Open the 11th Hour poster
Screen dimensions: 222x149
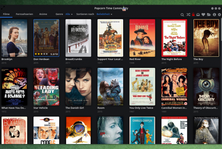point(110,130)
